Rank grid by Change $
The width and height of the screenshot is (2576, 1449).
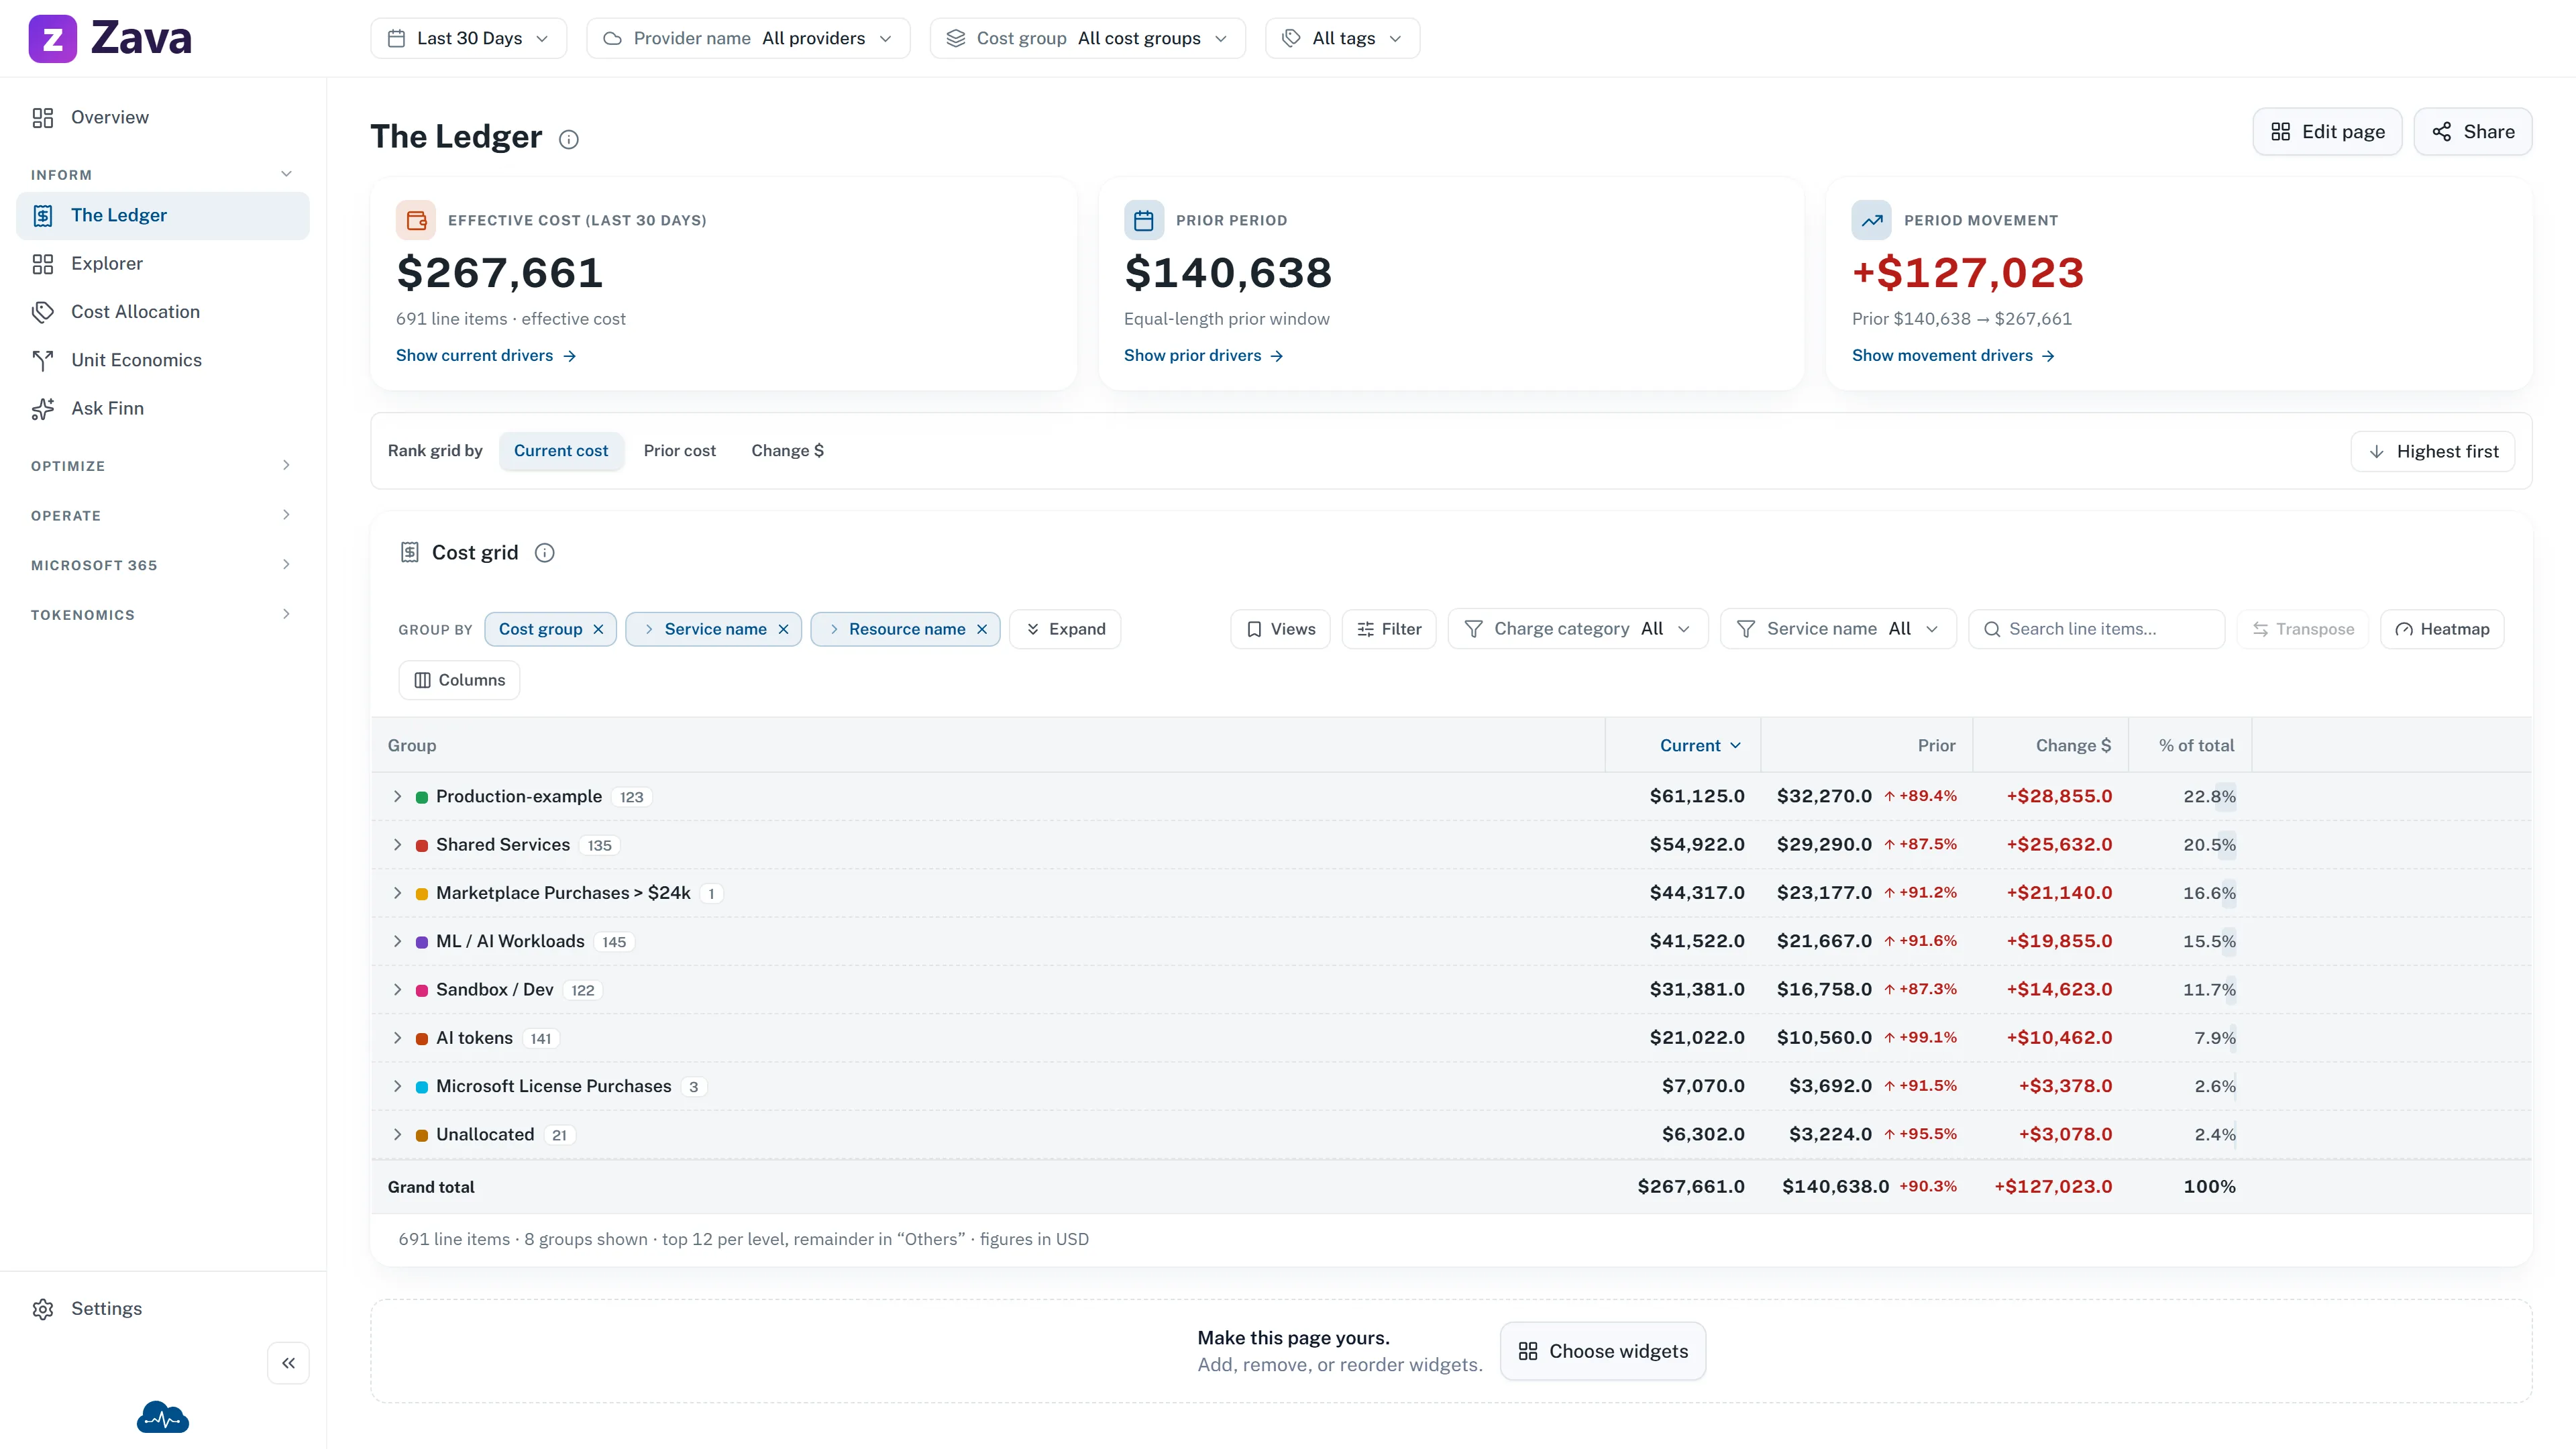tap(787, 451)
